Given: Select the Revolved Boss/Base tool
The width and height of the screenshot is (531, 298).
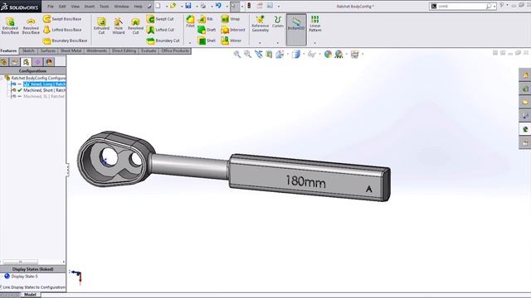Looking at the screenshot, I should 31,26.
